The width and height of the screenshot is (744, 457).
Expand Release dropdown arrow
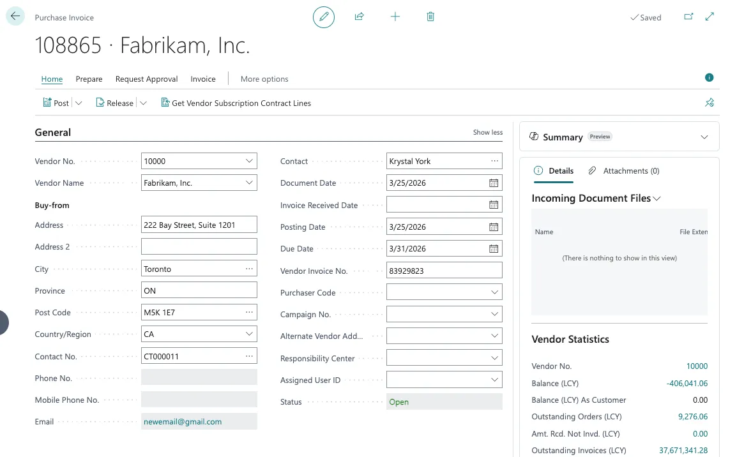[143, 103]
